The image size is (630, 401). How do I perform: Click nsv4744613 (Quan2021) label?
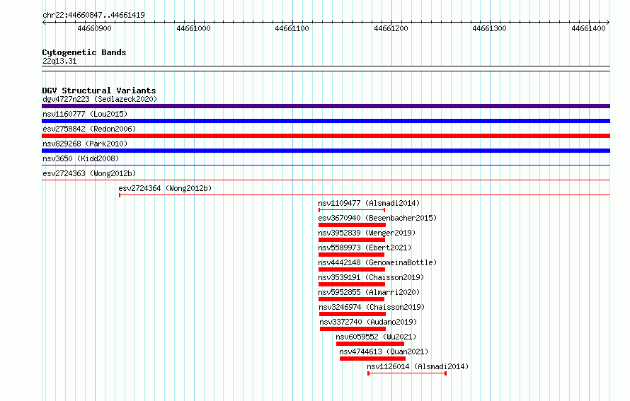(384, 351)
